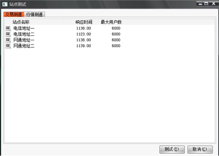
Task: Click 6000 in the 网通地址二 row
Action: [x=116, y=46]
